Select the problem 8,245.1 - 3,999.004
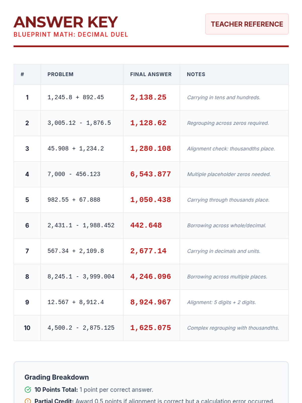 (x=81, y=277)
